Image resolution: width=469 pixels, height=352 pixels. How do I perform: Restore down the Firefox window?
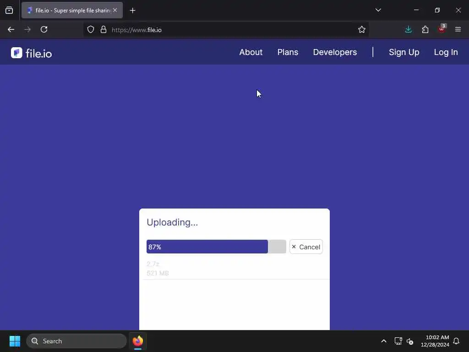pyautogui.click(x=437, y=10)
